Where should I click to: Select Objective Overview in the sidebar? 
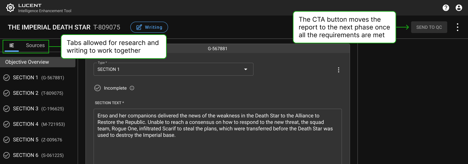pos(38,62)
